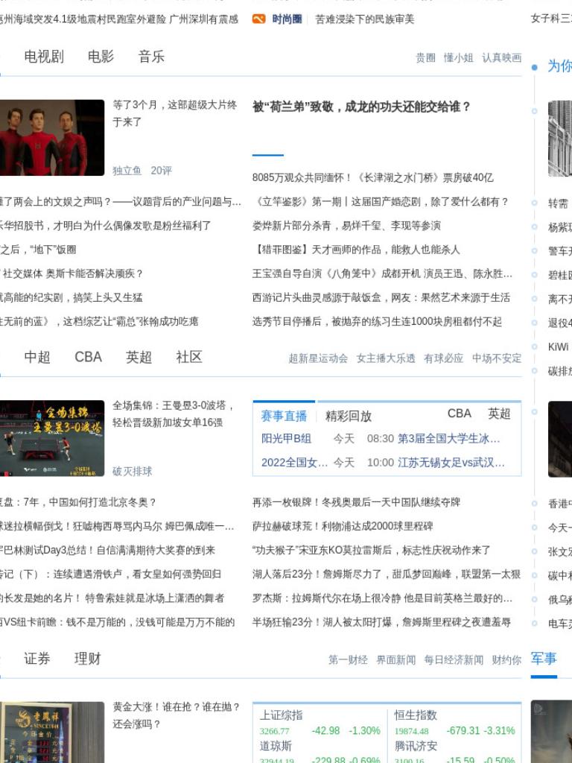This screenshot has width=572, height=763.
Task: Open the 认真映画 column link
Action: click(x=501, y=58)
